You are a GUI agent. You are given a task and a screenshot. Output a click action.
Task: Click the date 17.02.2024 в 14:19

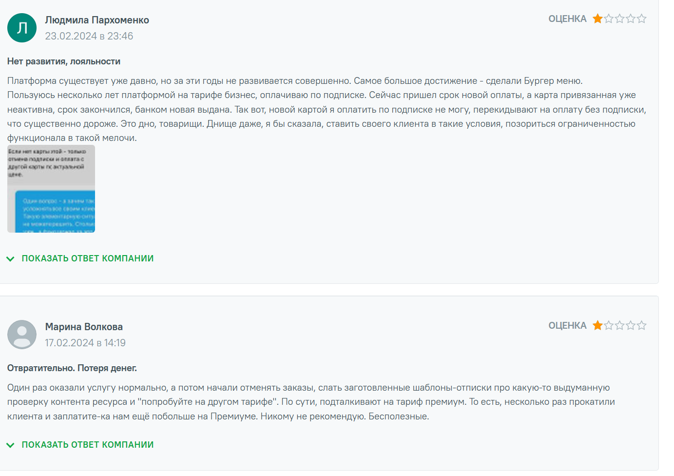click(85, 343)
